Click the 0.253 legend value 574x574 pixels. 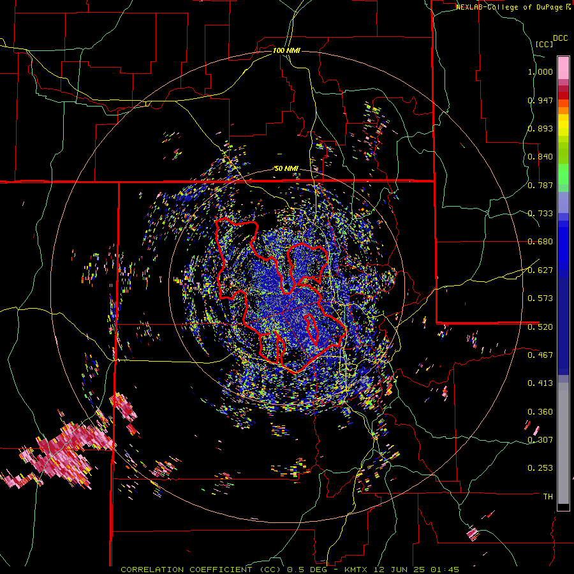[x=540, y=468]
